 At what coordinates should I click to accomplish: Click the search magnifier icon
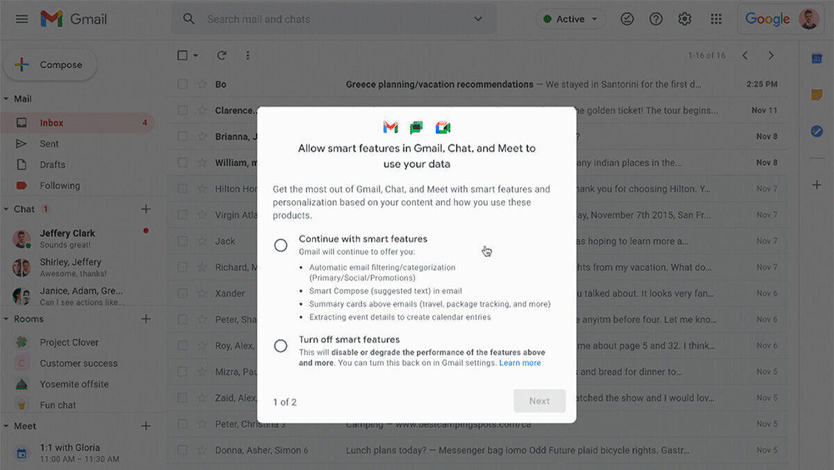pyautogui.click(x=188, y=19)
